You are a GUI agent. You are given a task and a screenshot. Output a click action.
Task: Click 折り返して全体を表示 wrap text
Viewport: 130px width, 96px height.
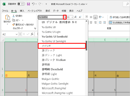120,17
